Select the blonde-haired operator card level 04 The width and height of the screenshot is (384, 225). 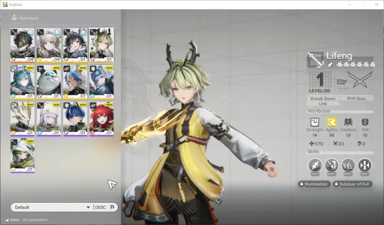pos(49,45)
